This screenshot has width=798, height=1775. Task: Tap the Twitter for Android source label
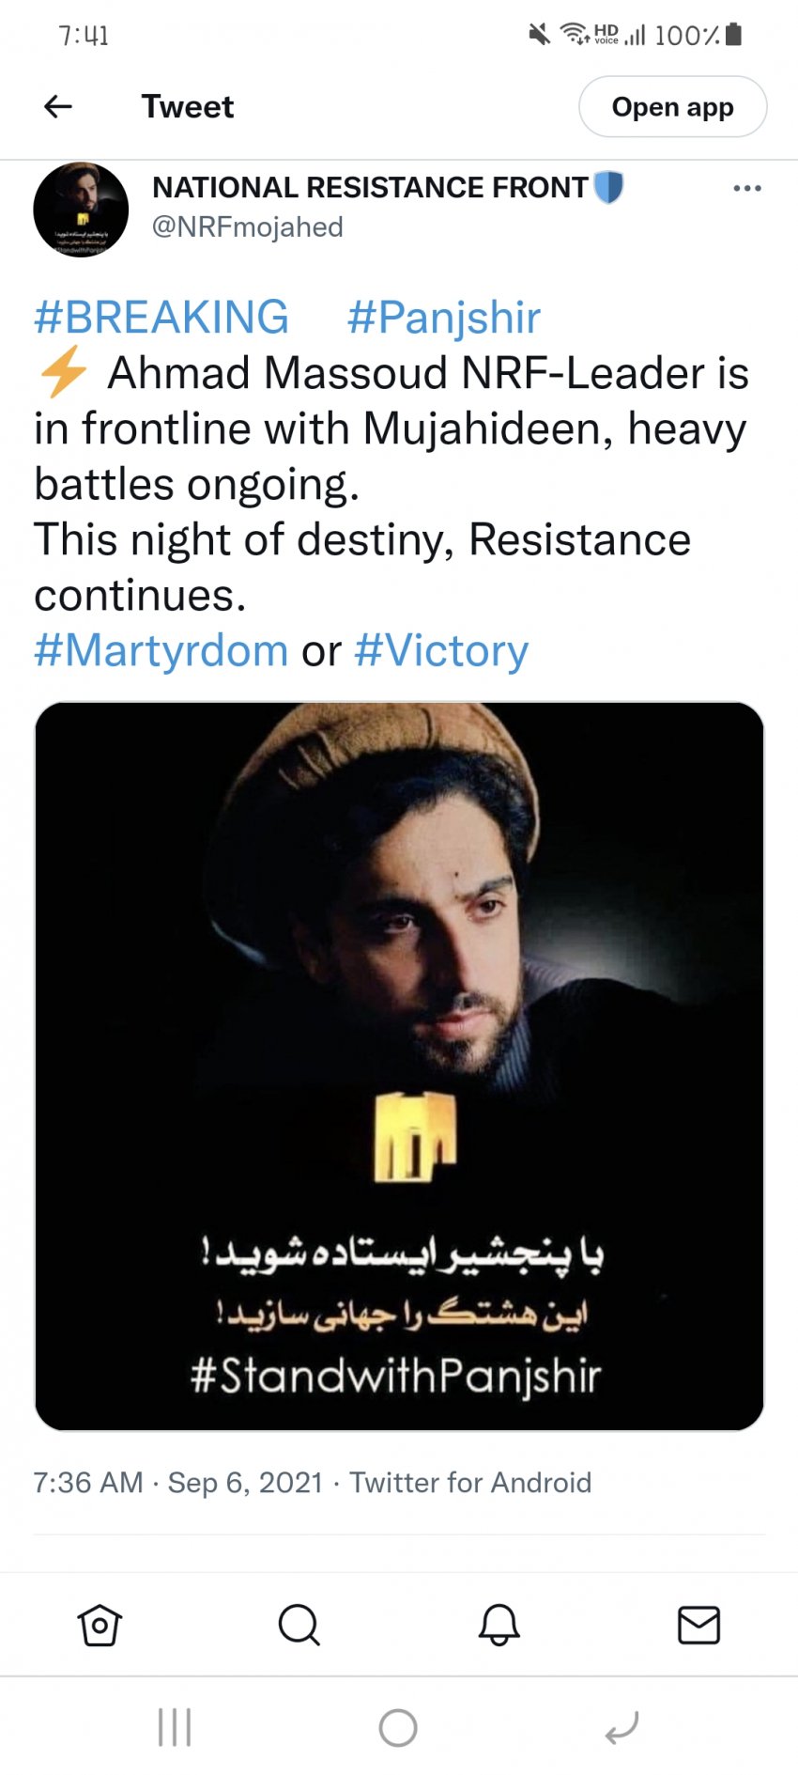pos(470,1483)
